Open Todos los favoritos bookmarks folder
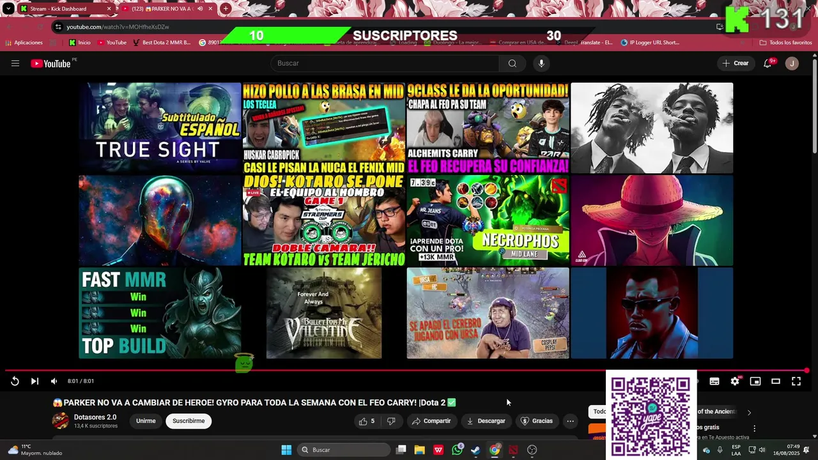 (x=786, y=43)
